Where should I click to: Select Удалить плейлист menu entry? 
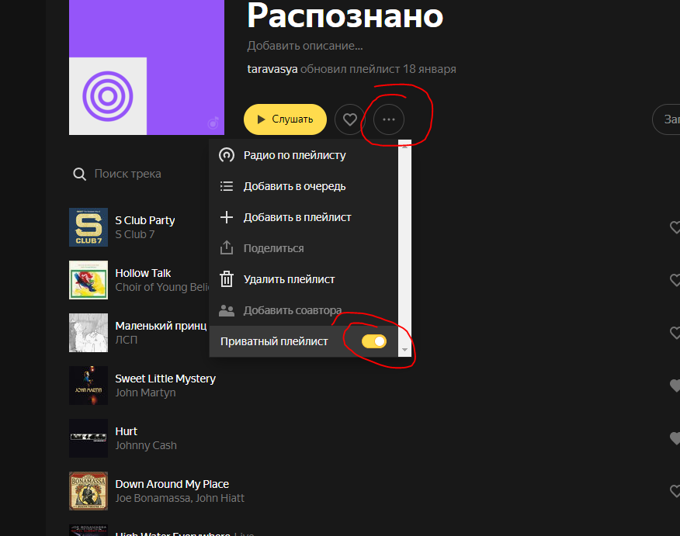pyautogui.click(x=289, y=279)
